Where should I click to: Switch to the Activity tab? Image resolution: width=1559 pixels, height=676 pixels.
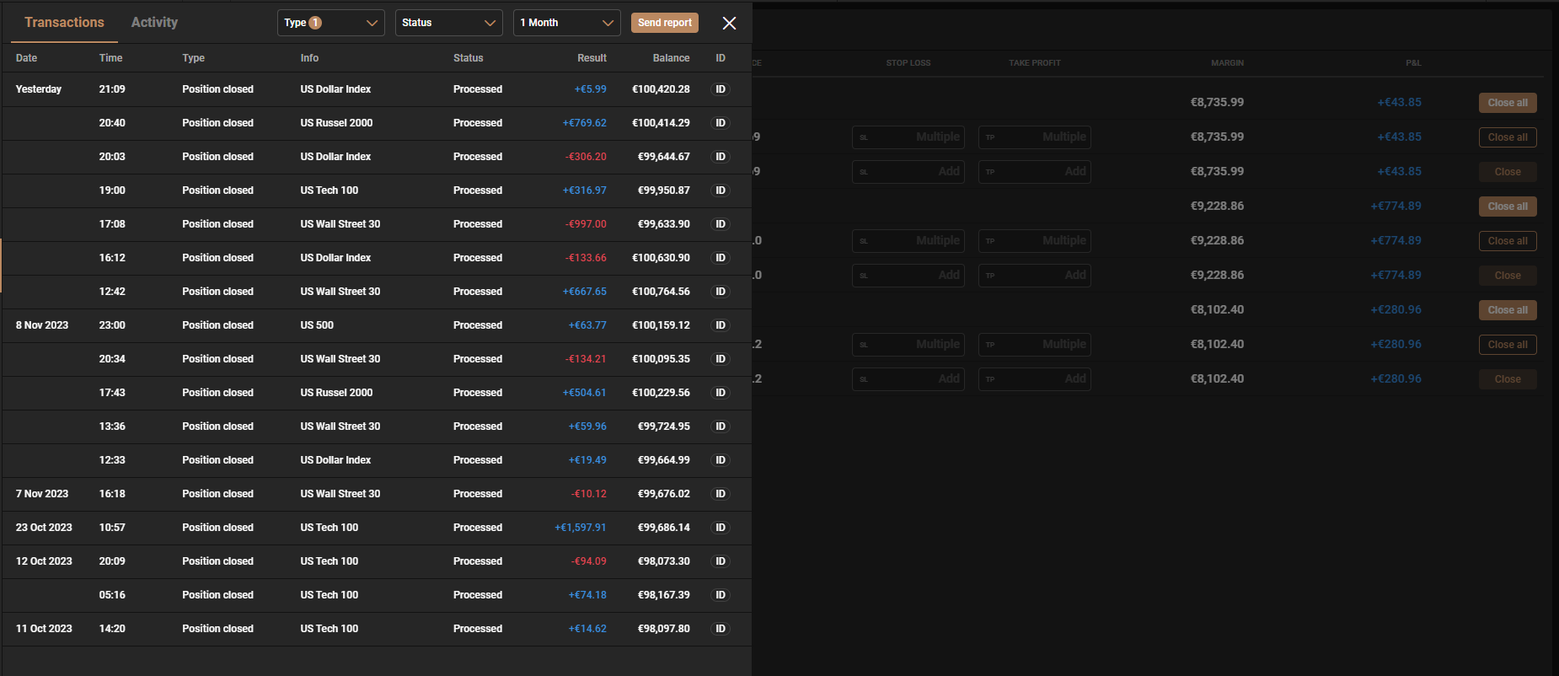tap(154, 23)
